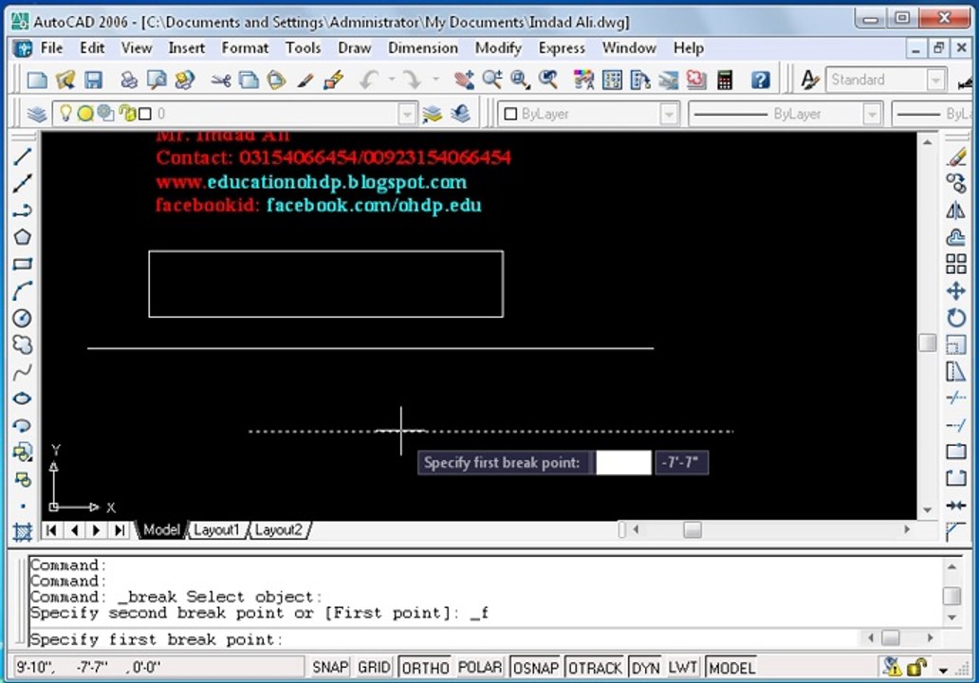Select the Move tool in Modify toolbar
The height and width of the screenshot is (683, 979).
point(956,291)
